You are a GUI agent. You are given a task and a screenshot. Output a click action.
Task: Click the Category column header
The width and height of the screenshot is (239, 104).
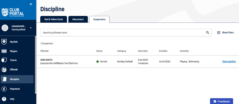[121, 51]
